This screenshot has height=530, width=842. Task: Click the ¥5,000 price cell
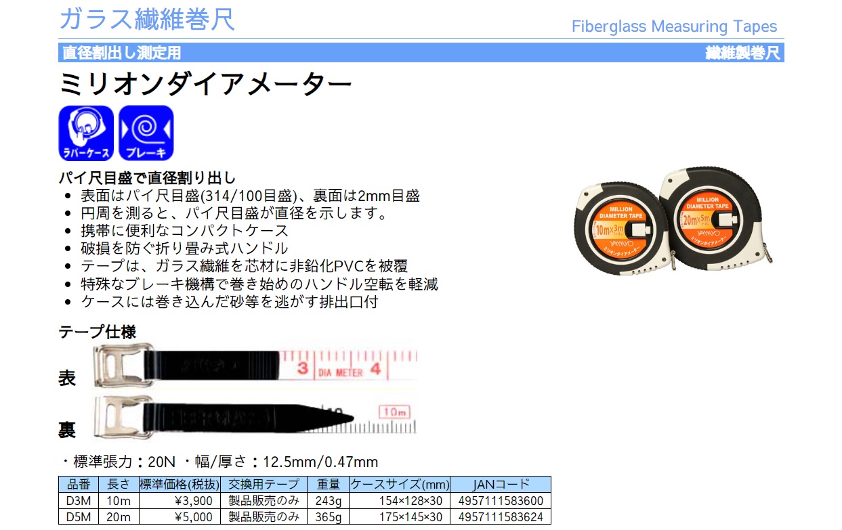coord(180,517)
